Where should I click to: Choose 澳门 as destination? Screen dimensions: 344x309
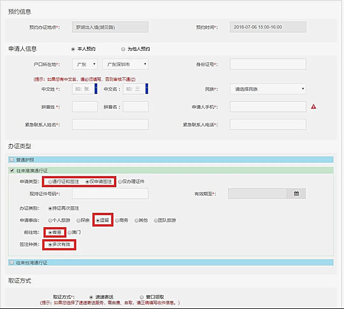(x=69, y=233)
